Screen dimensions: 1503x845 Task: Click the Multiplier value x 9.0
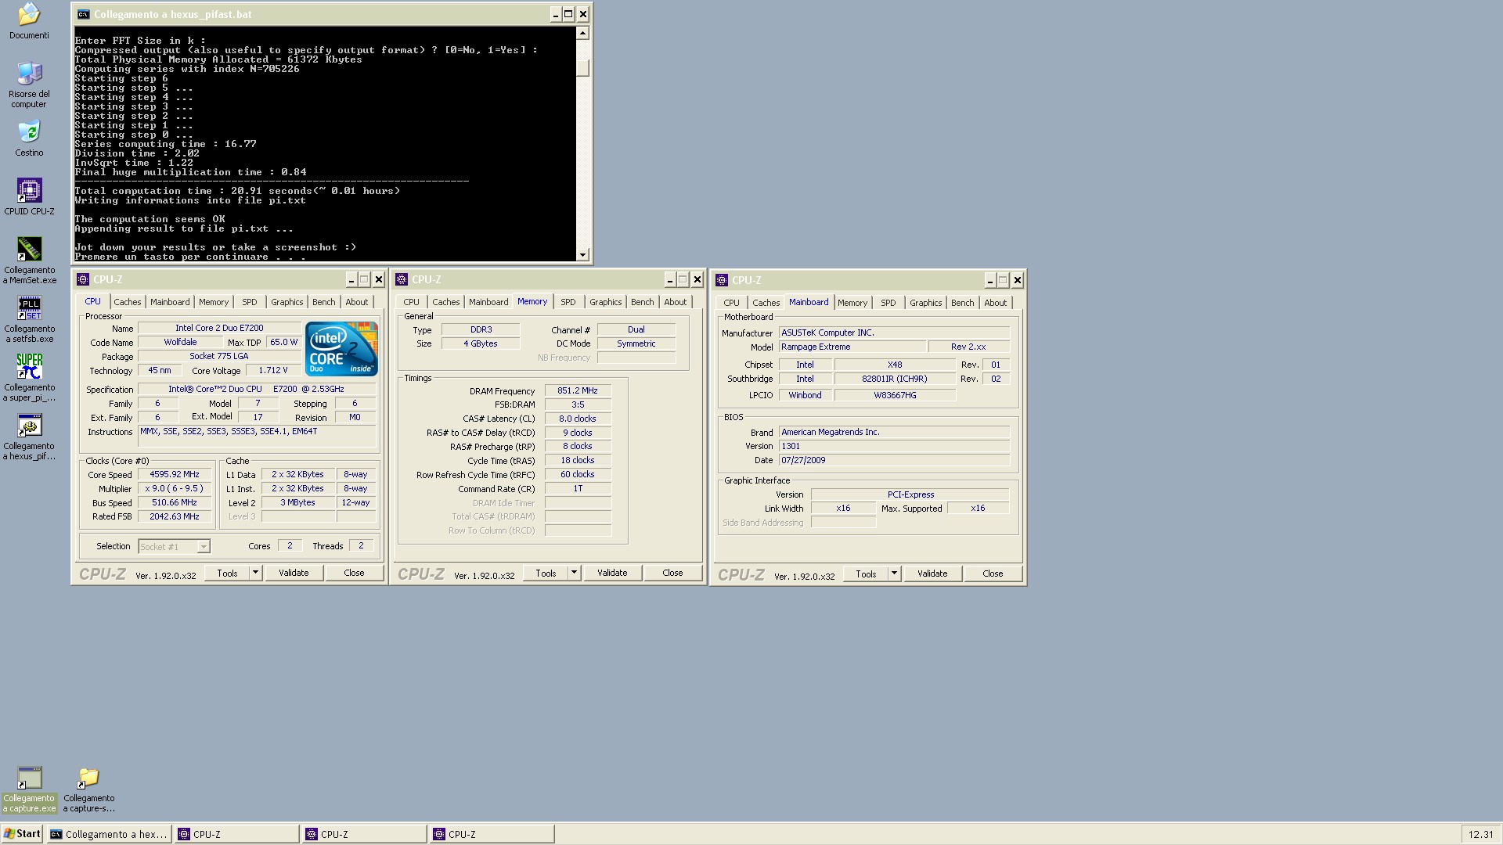[175, 488]
